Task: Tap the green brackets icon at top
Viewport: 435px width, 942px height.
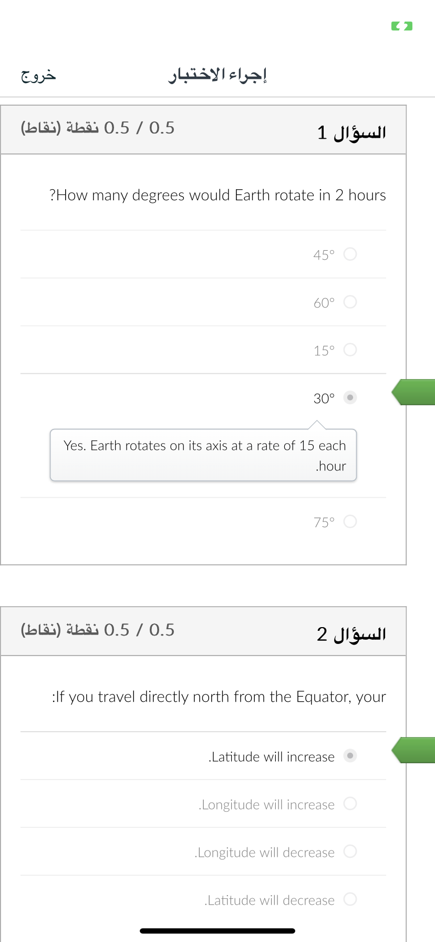Action: point(402,26)
